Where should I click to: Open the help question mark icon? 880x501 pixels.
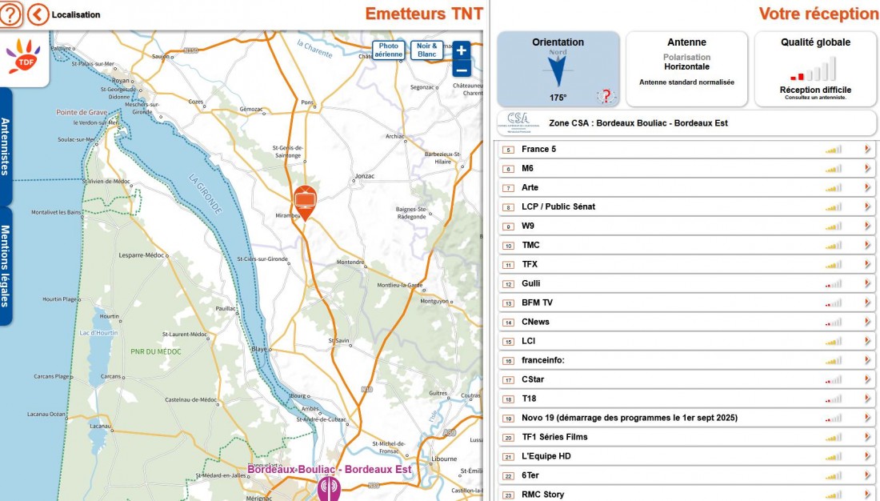(10, 14)
